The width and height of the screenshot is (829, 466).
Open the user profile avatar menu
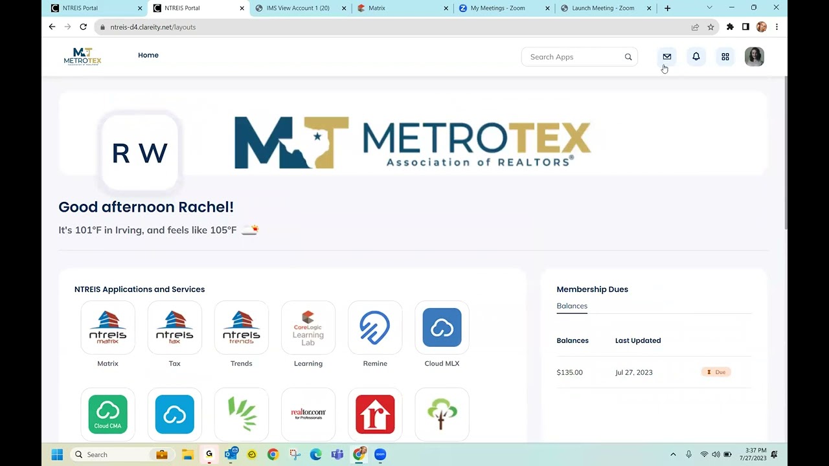[755, 57]
